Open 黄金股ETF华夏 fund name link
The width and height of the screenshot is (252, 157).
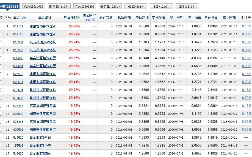point(40,145)
